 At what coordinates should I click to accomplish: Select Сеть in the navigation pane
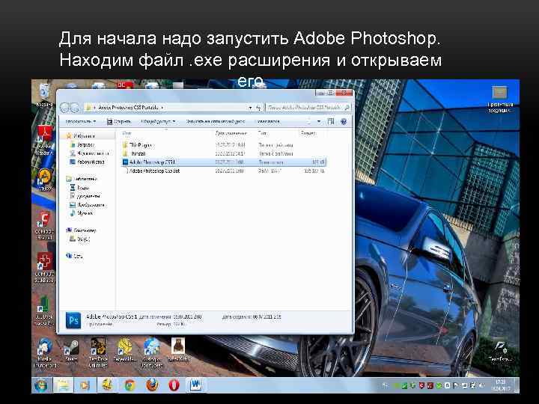point(74,256)
